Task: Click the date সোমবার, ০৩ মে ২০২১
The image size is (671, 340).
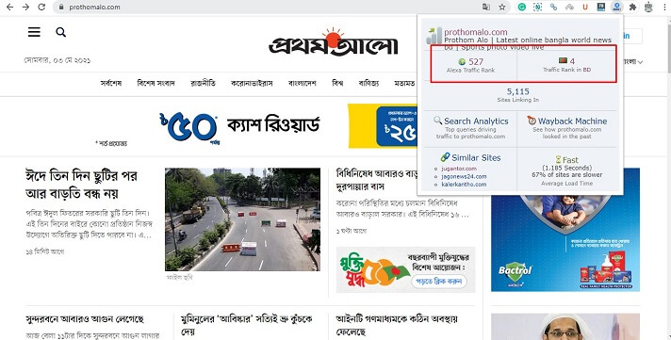Action: (x=57, y=60)
